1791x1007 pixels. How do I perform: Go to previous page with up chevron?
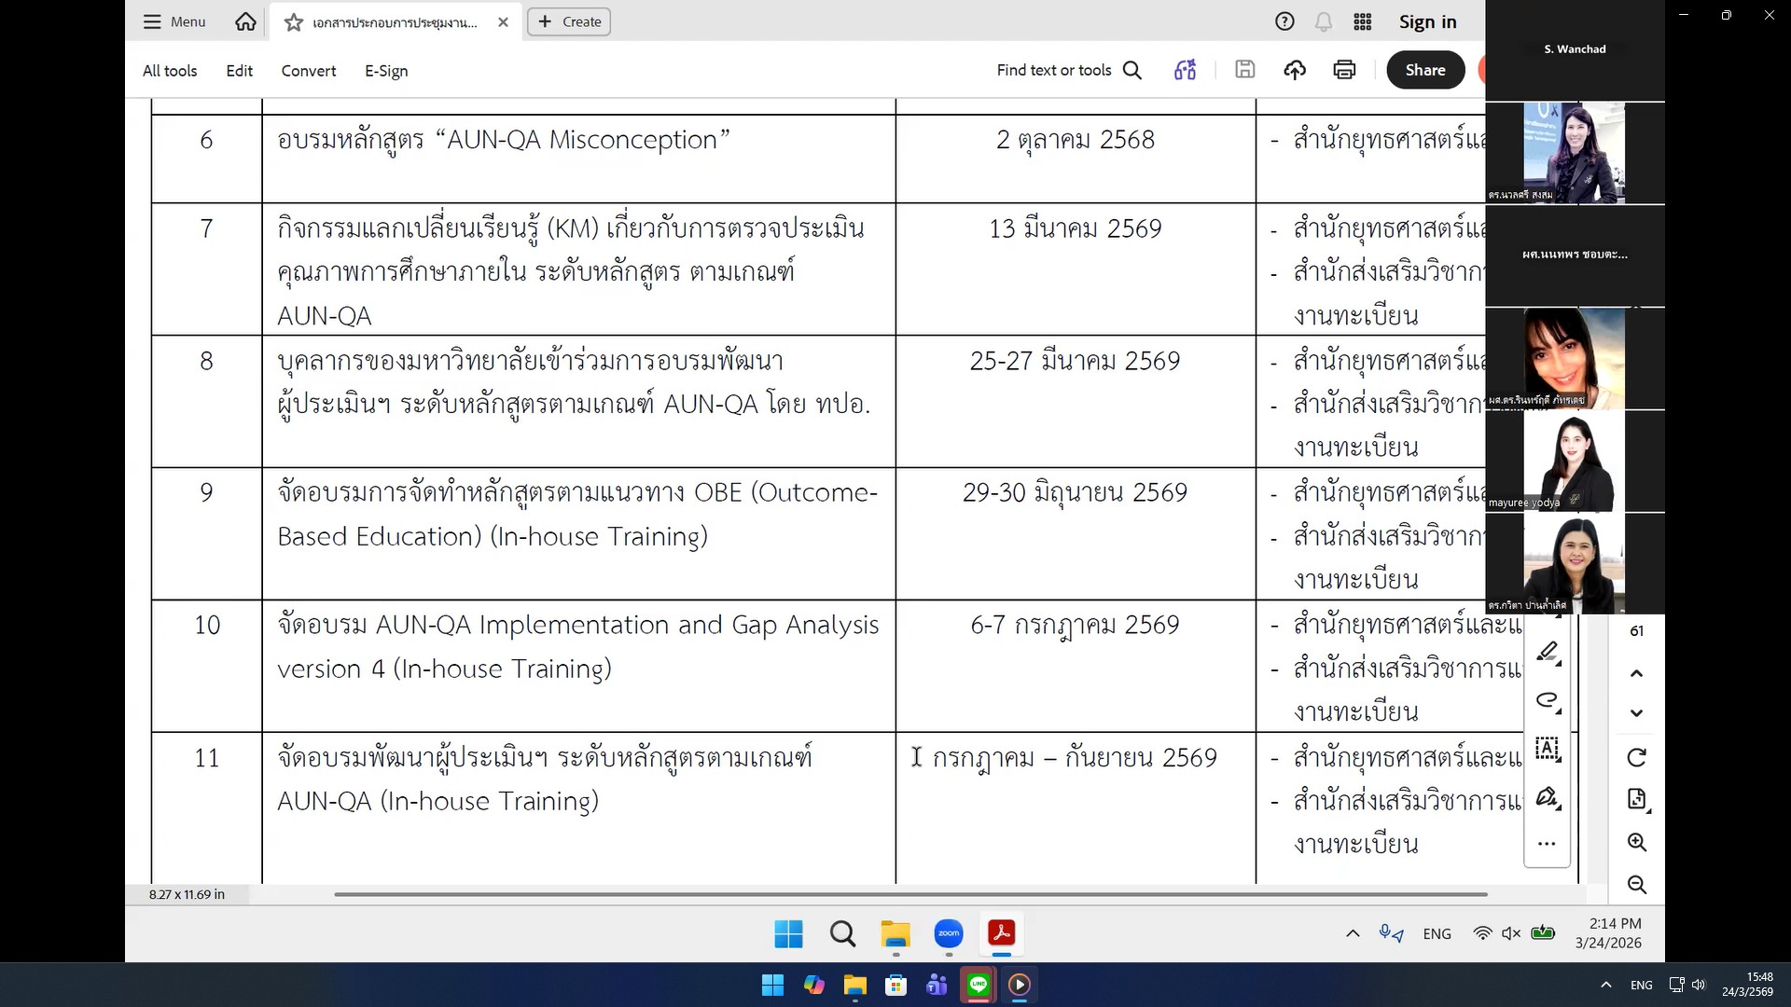point(1636,673)
